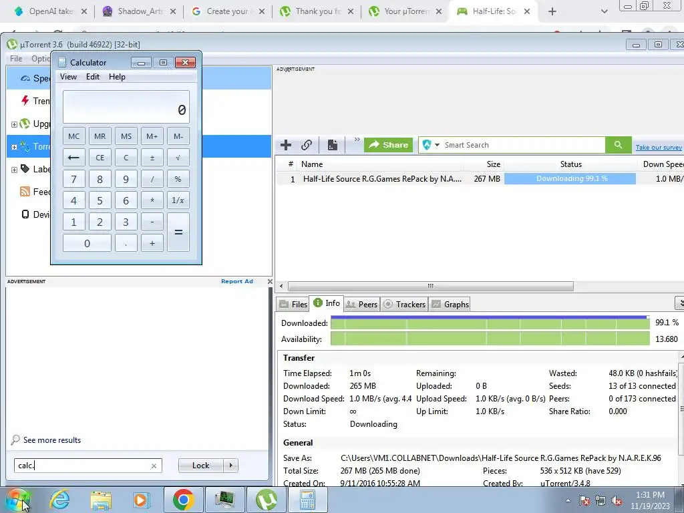The height and width of the screenshot is (513, 684).
Task: Open uTorrent taskbar icon
Action: (x=266, y=500)
